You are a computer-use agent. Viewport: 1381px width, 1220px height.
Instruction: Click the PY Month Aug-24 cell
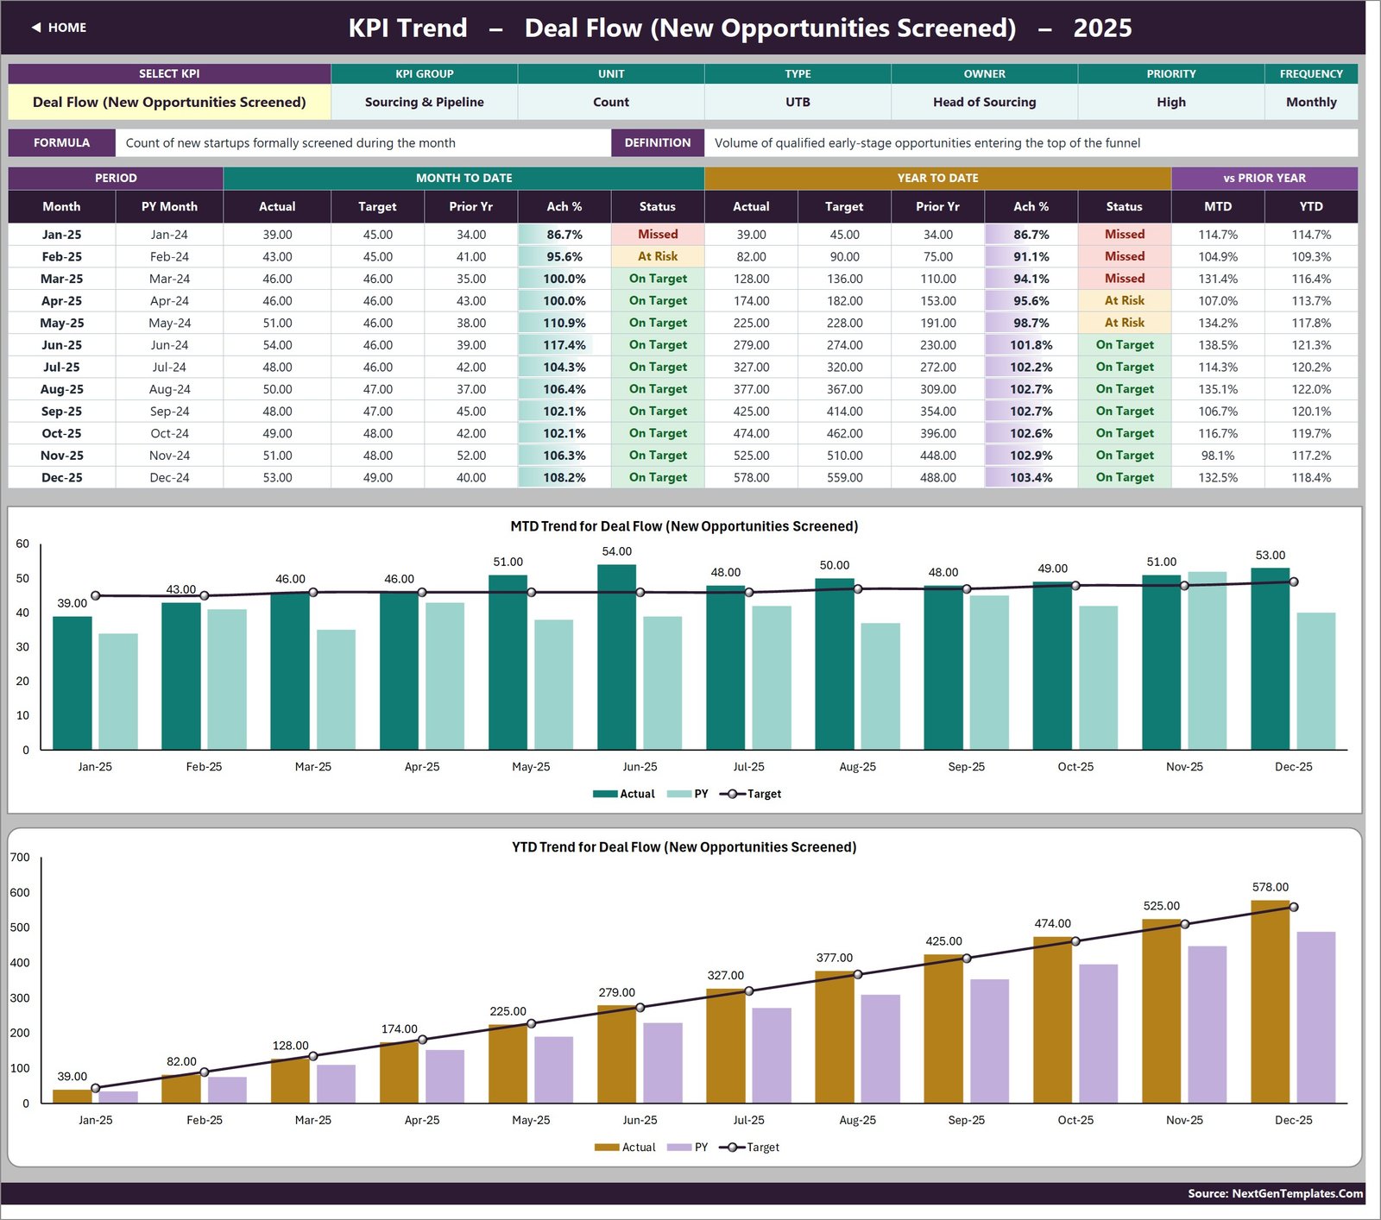(169, 389)
